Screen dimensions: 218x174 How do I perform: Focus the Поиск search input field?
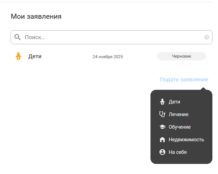pos(112,37)
